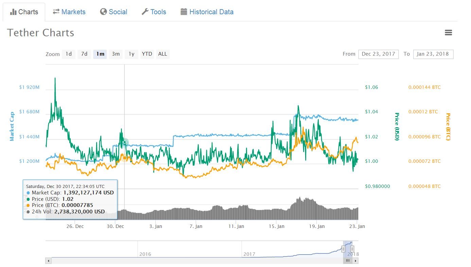Viewport: 471px width, 267px height.
Task: Open the Tools tab
Action: [x=154, y=12]
